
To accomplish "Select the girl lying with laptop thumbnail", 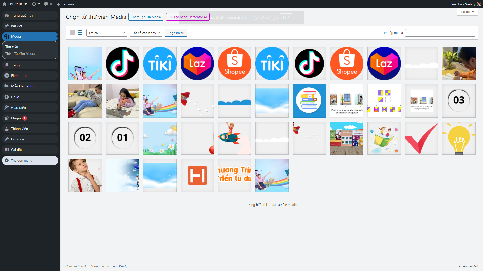I will [x=123, y=101].
